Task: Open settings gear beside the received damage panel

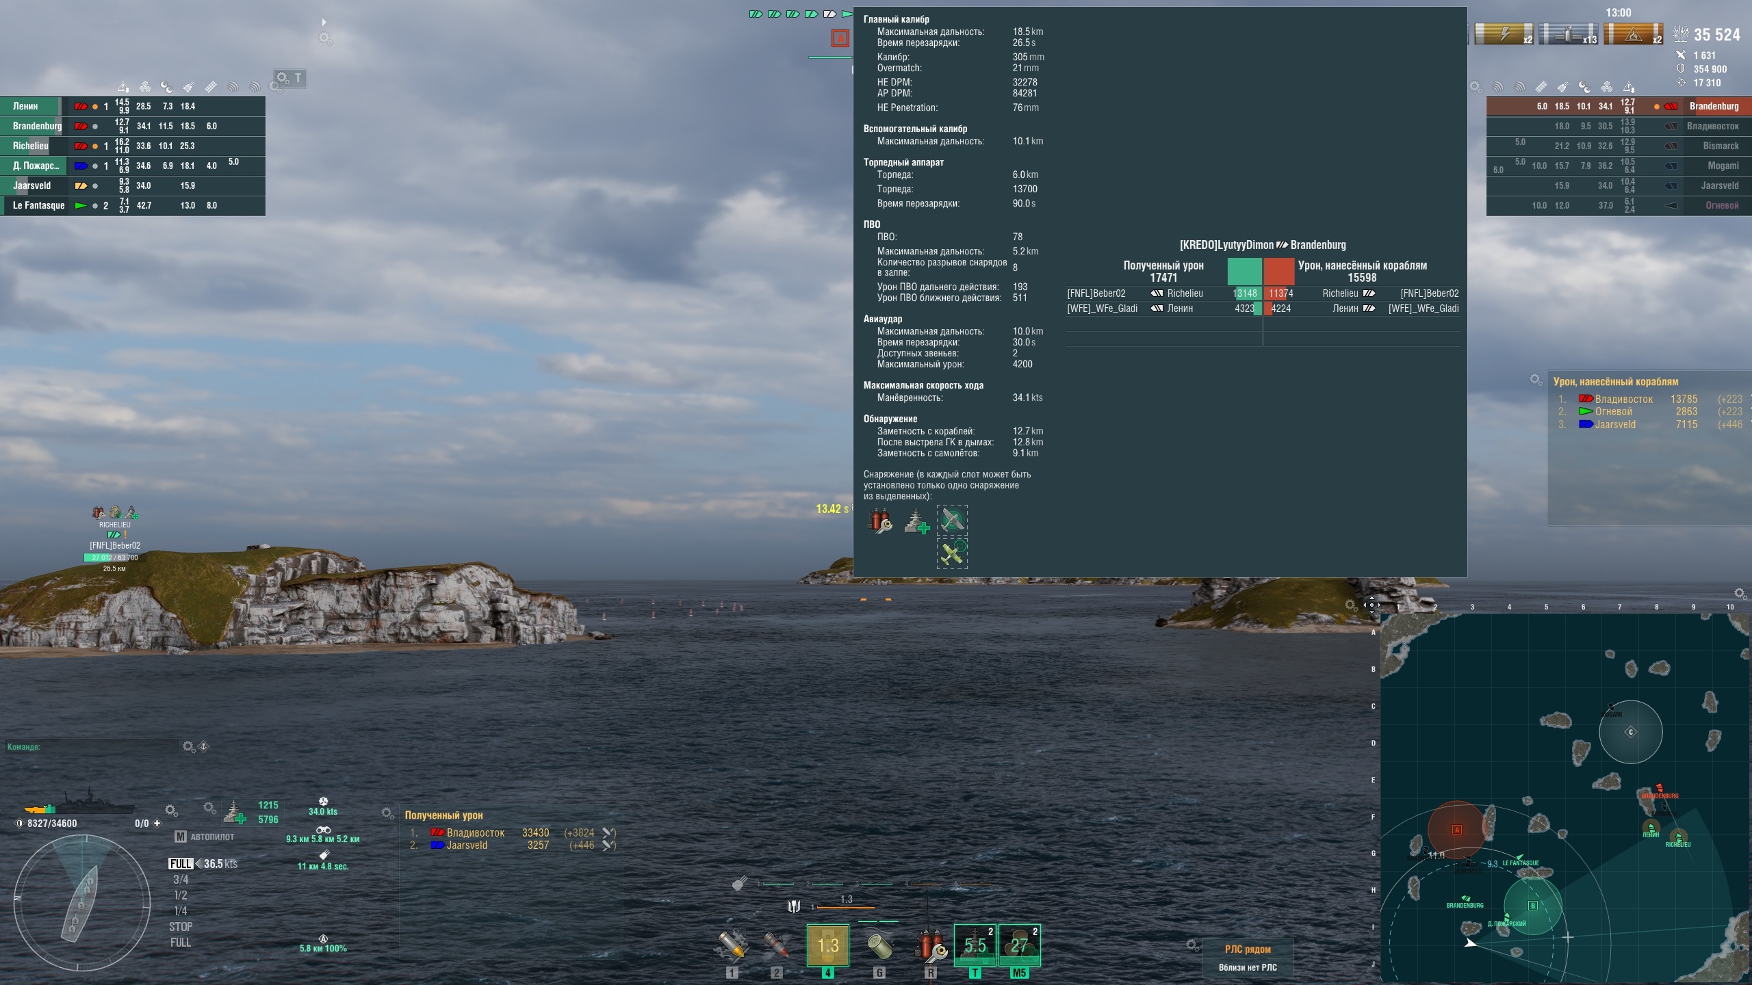Action: 388,813
